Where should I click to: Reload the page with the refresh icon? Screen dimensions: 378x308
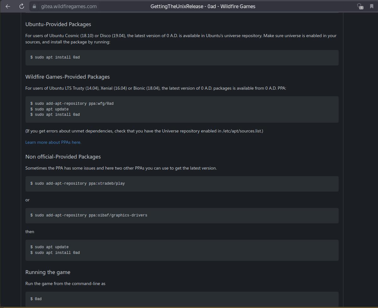coord(22,6)
